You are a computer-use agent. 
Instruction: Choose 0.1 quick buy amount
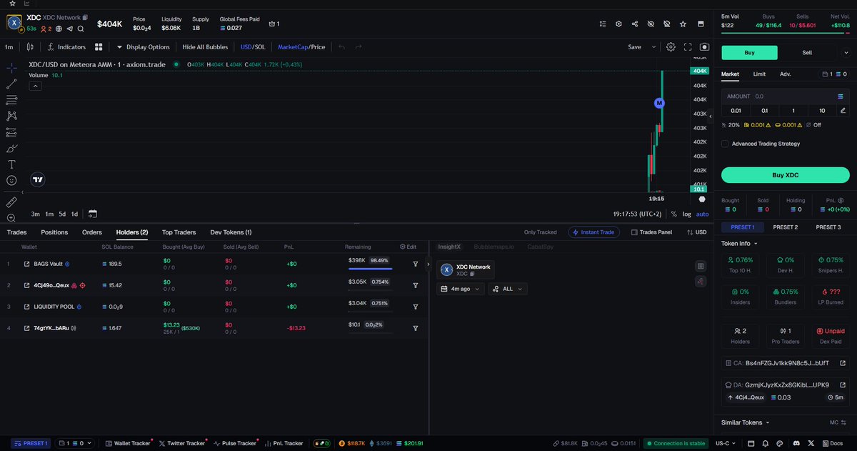[x=764, y=110]
